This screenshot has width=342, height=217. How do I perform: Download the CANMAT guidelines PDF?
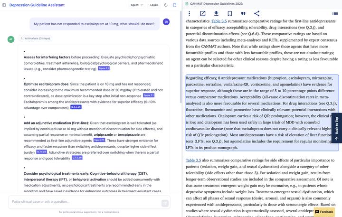tap(216, 14)
